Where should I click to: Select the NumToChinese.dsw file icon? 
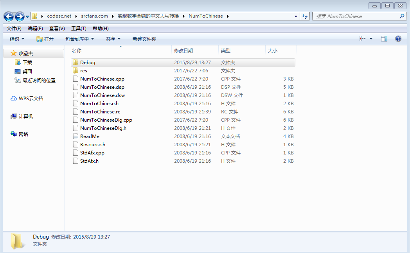(x=76, y=95)
